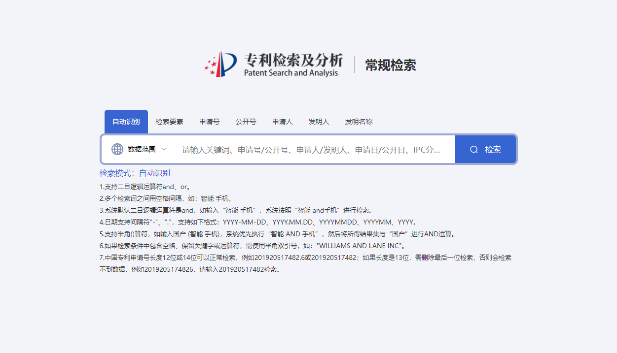Switch to the 发明人 tab
This screenshot has width=617, height=353.
319,122
